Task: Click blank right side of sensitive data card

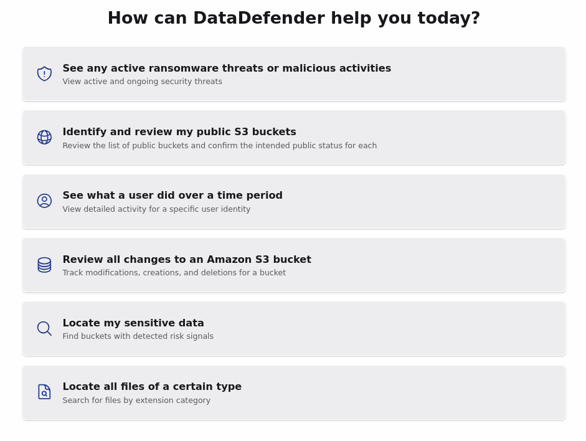Action: [436, 328]
